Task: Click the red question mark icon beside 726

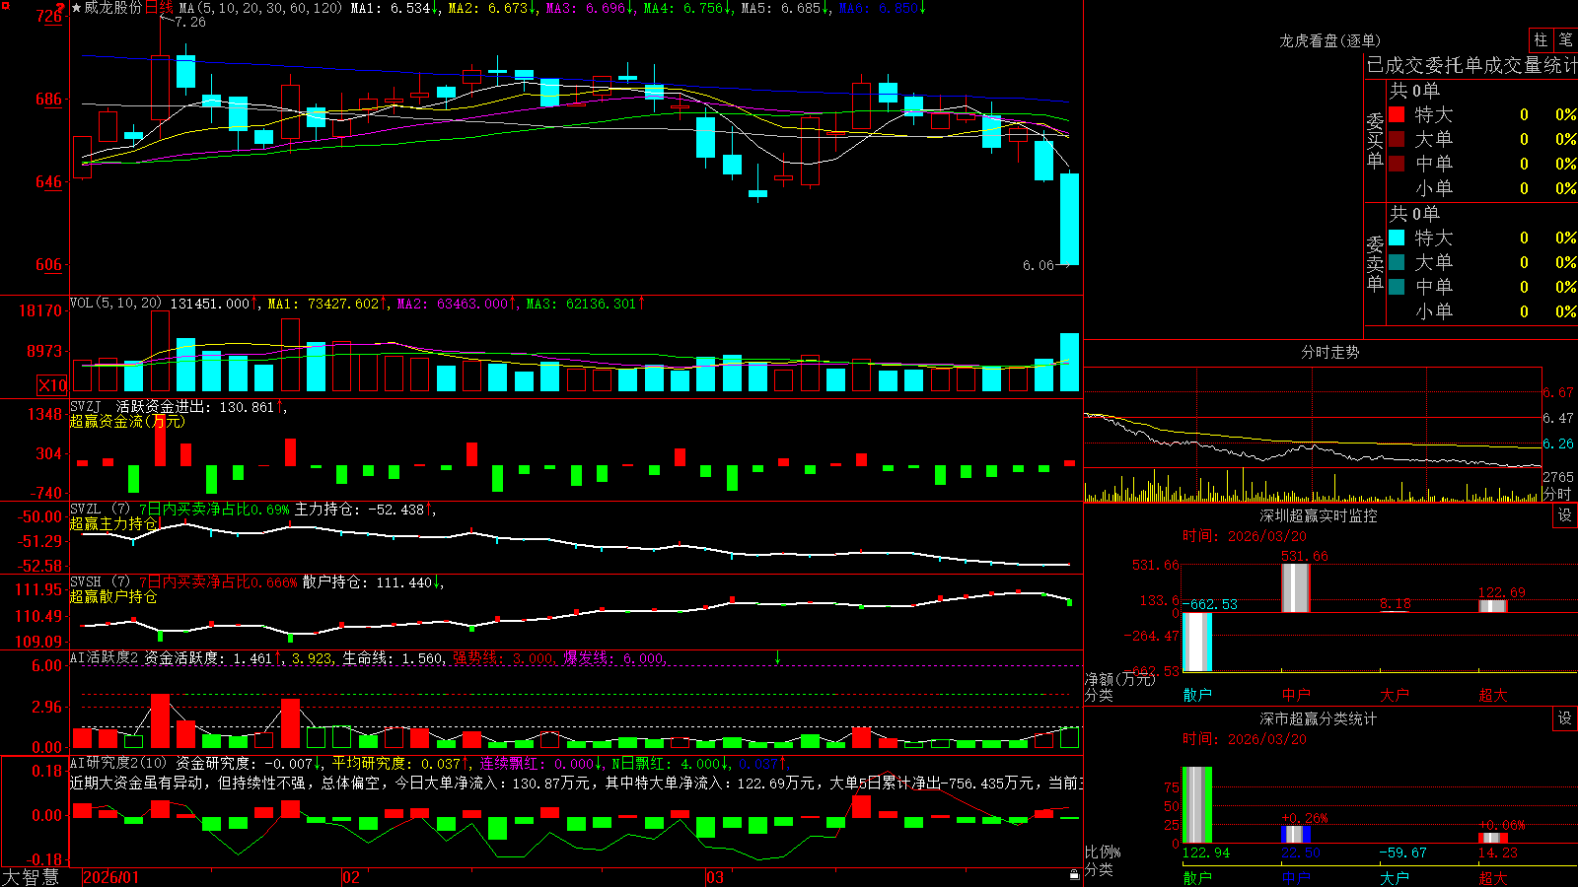Action: 60,10
